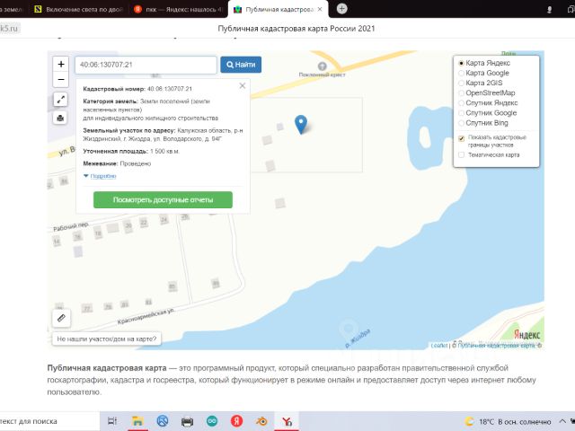Open new browser tab with plus

coord(341,9)
